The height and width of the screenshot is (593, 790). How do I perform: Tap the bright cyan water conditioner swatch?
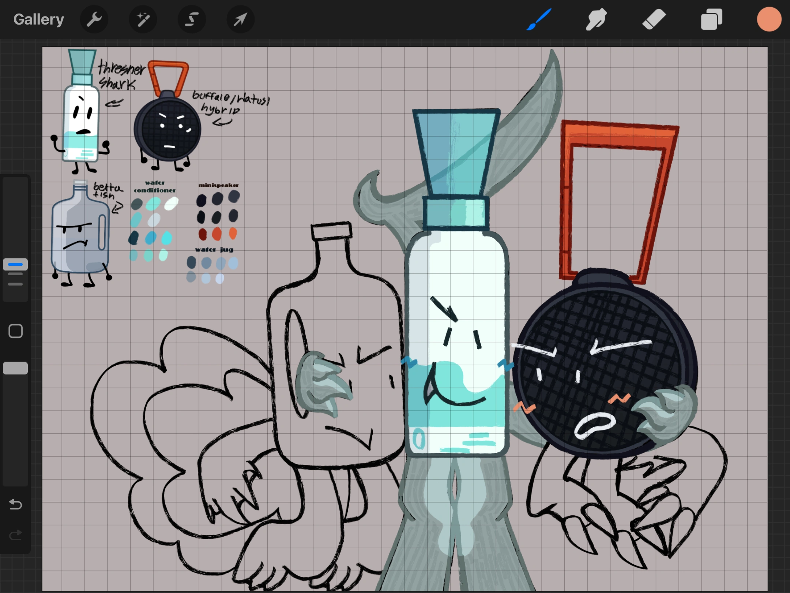[167, 238]
